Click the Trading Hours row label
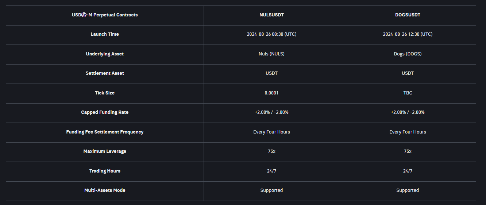This screenshot has width=486, height=205. tap(105, 171)
